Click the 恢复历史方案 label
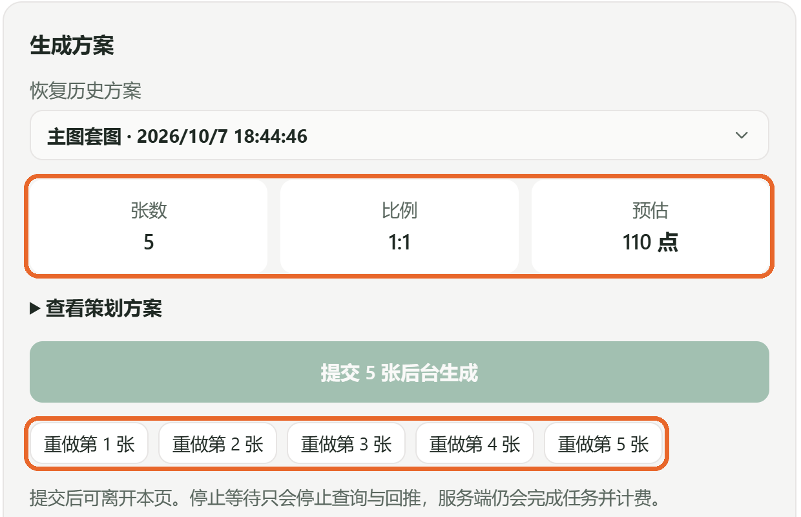 tap(85, 91)
